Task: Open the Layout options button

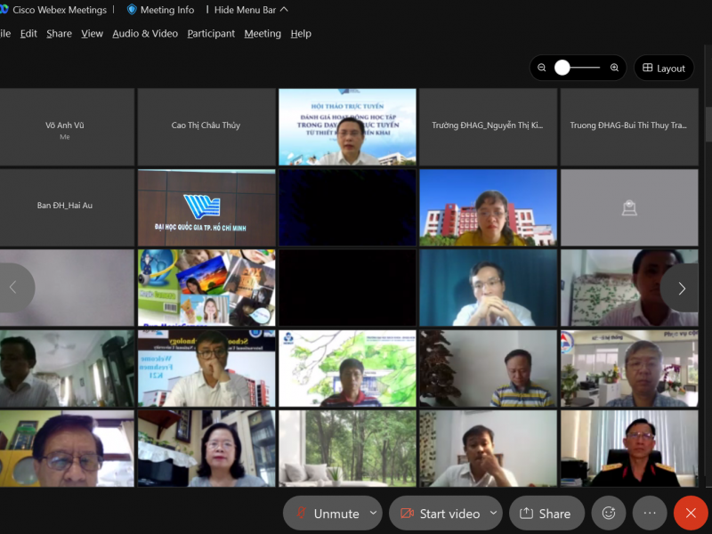Action: 664,68
